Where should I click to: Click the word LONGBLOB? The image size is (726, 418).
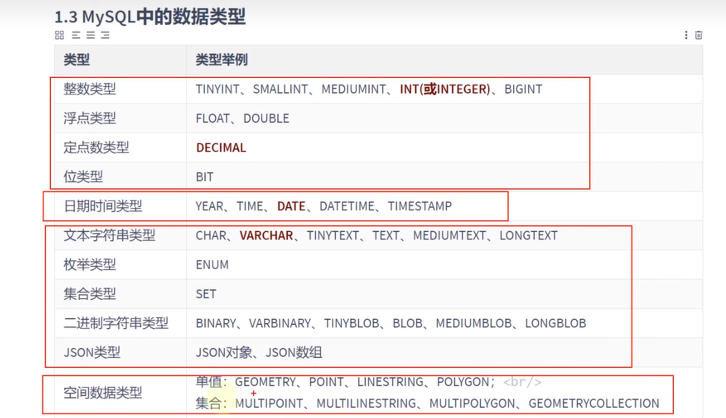pyautogui.click(x=556, y=323)
